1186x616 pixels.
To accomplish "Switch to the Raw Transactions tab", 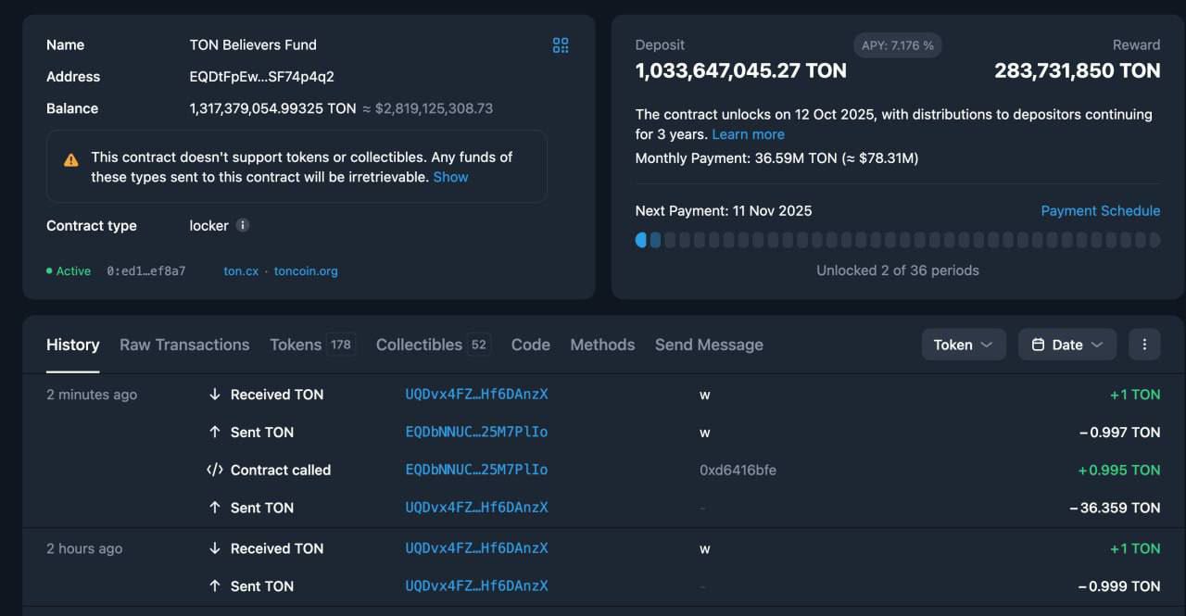I will click(184, 345).
